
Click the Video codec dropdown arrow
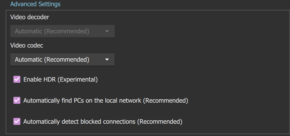click(x=107, y=60)
